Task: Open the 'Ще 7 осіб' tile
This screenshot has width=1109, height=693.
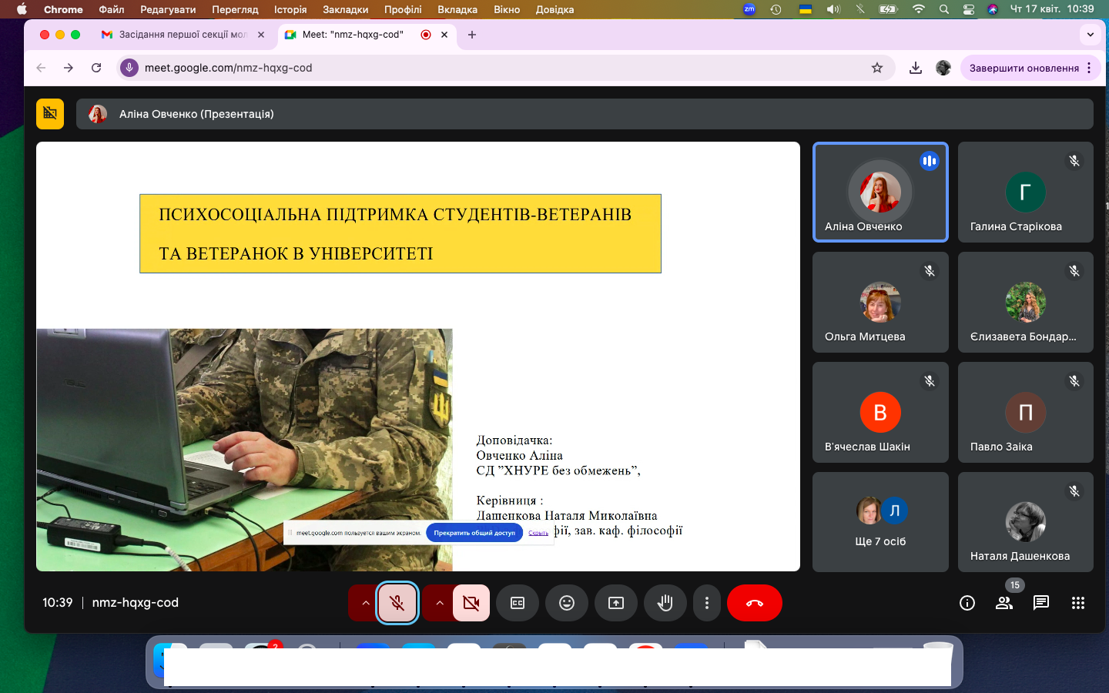Action: click(880, 522)
